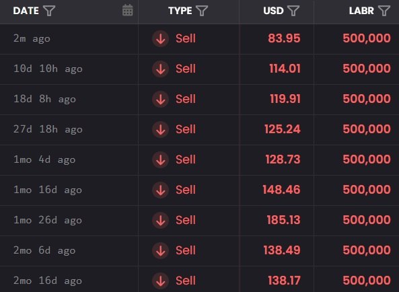399x292 pixels.
Task: Click the TYPE column header label
Action: coord(180,11)
